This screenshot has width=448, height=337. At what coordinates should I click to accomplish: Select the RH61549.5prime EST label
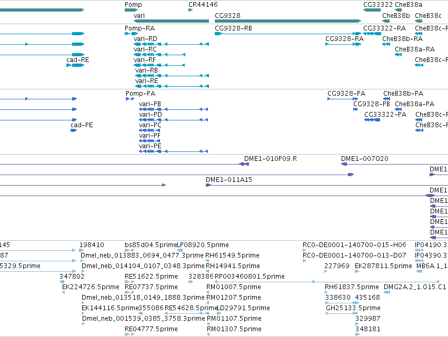coord(232,256)
